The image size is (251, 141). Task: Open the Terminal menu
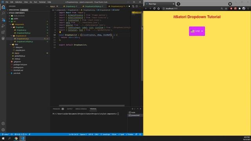tap(42, 2)
